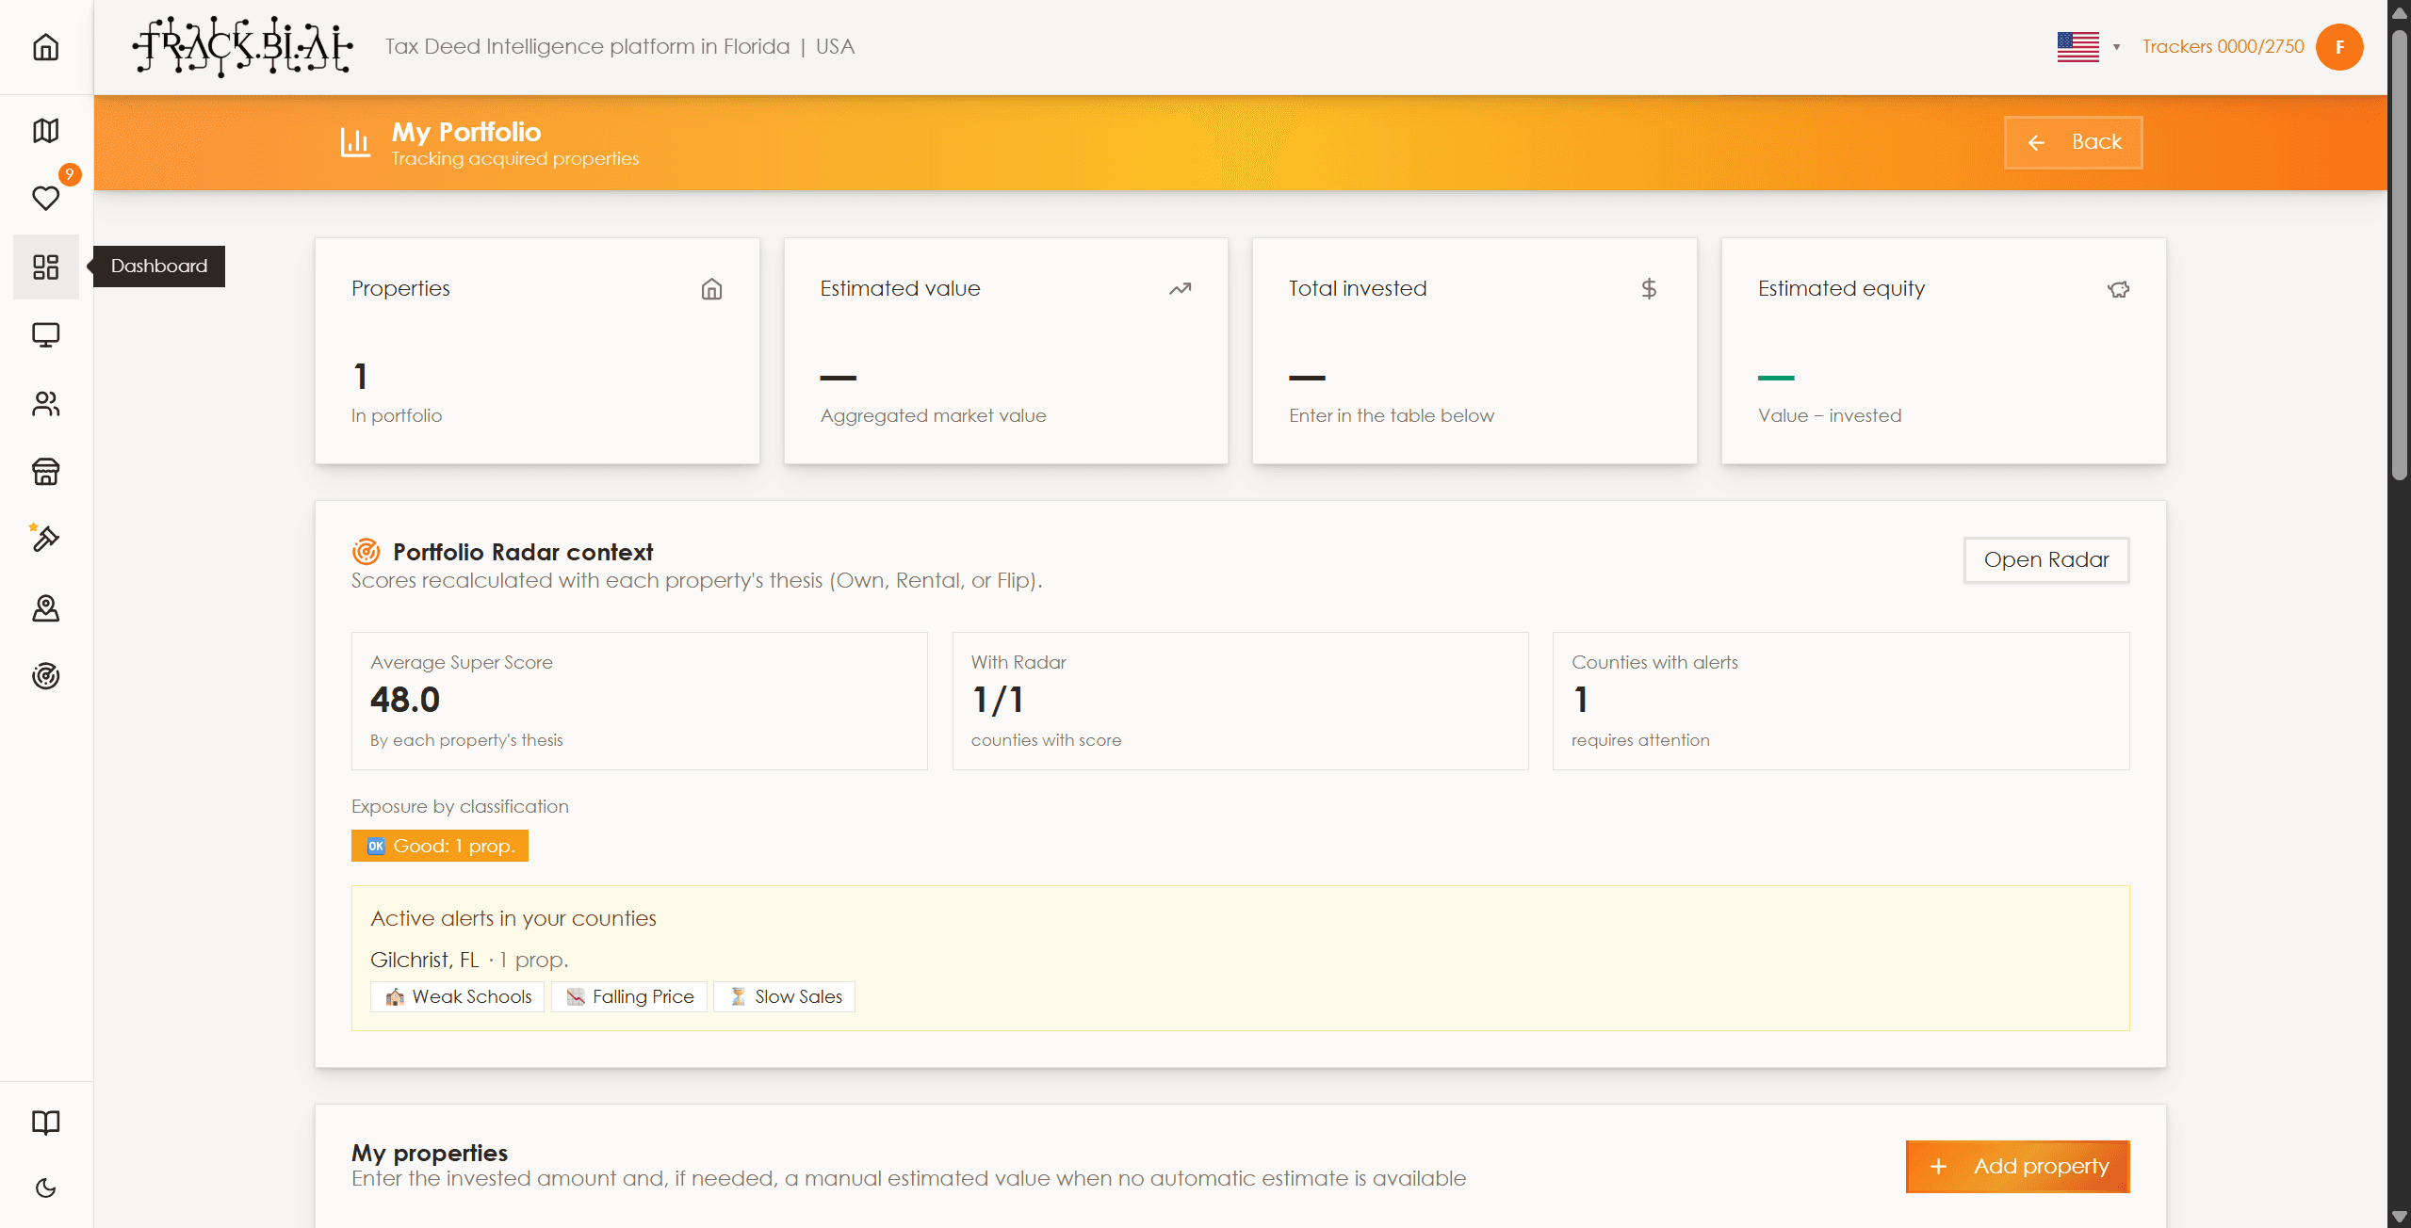
Task: Open the radar target icon in sidebar
Action: (x=45, y=675)
